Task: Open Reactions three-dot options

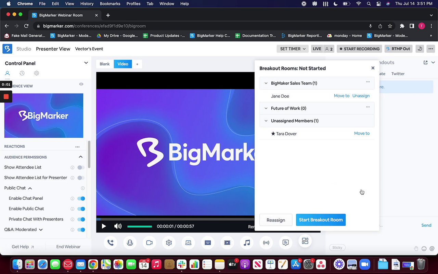Action: pos(77,147)
